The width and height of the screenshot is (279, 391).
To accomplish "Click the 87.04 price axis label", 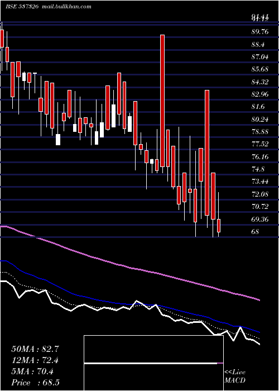I will point(260,57).
